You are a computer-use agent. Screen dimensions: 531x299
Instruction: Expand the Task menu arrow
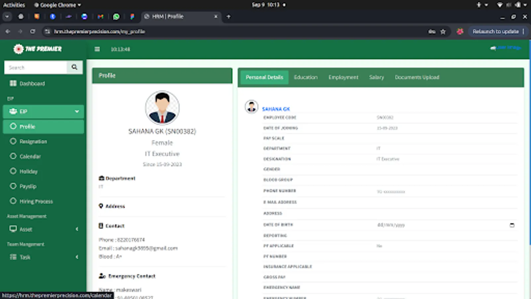click(x=77, y=257)
